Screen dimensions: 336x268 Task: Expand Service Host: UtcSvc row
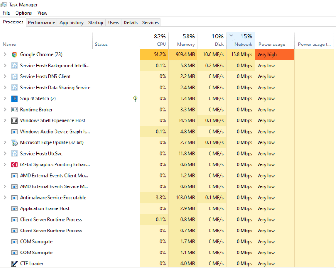tap(5, 154)
